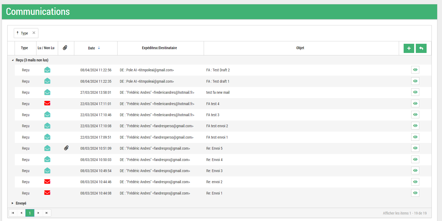Go to the last page of results
This screenshot has width=442, height=221.
pos(47,213)
